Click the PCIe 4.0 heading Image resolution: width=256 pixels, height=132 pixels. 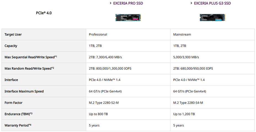coord(44,13)
